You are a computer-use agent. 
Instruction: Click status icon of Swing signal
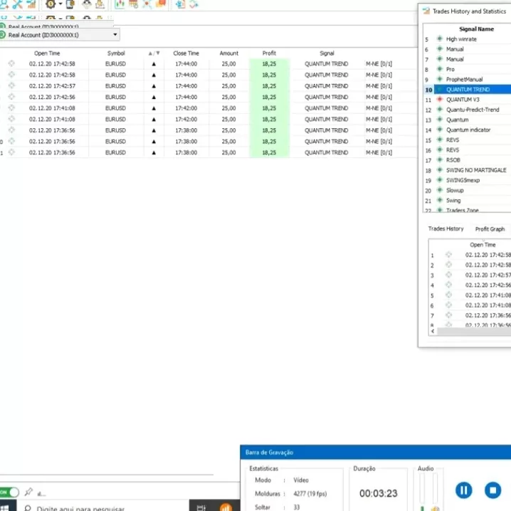439,200
